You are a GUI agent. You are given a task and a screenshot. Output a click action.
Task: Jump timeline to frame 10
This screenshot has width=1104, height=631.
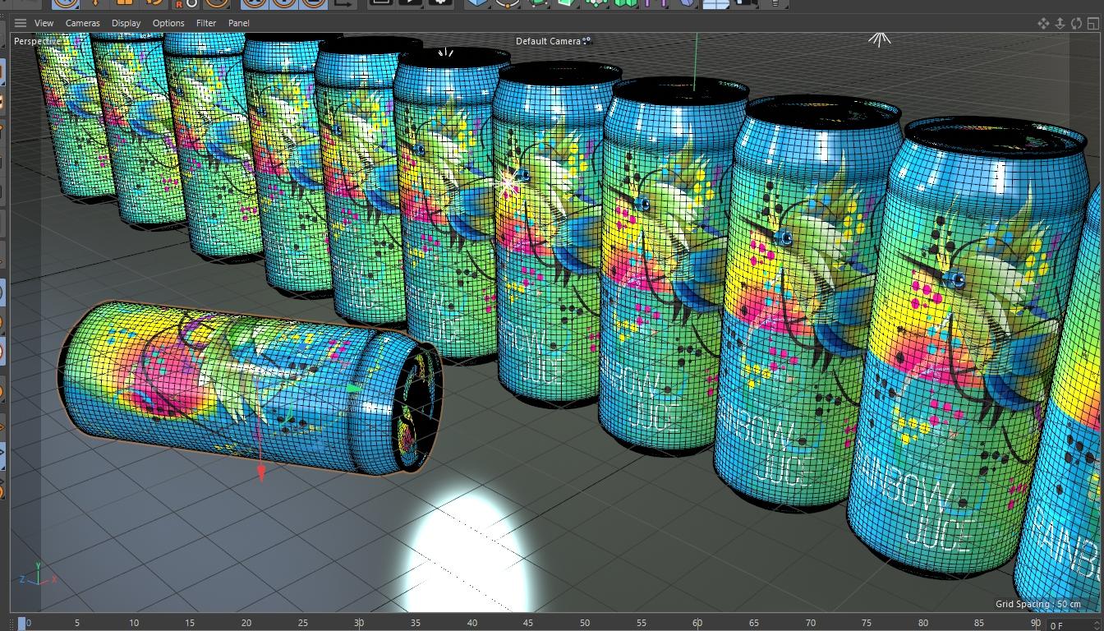tap(134, 623)
